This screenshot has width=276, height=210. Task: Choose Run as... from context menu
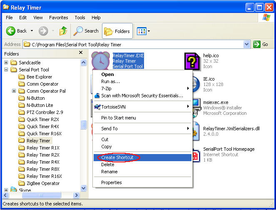(x=142, y=81)
